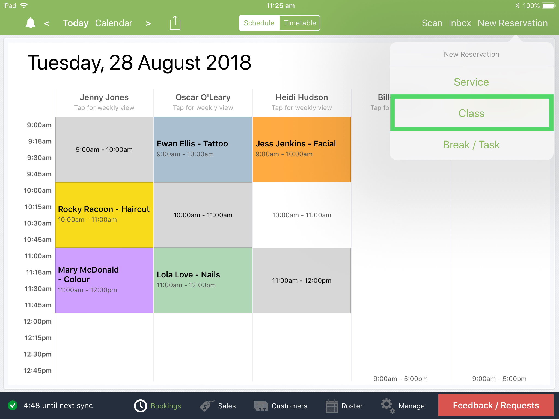Open Mary McDonald's Colour appointment
The image size is (559, 419).
(104, 280)
